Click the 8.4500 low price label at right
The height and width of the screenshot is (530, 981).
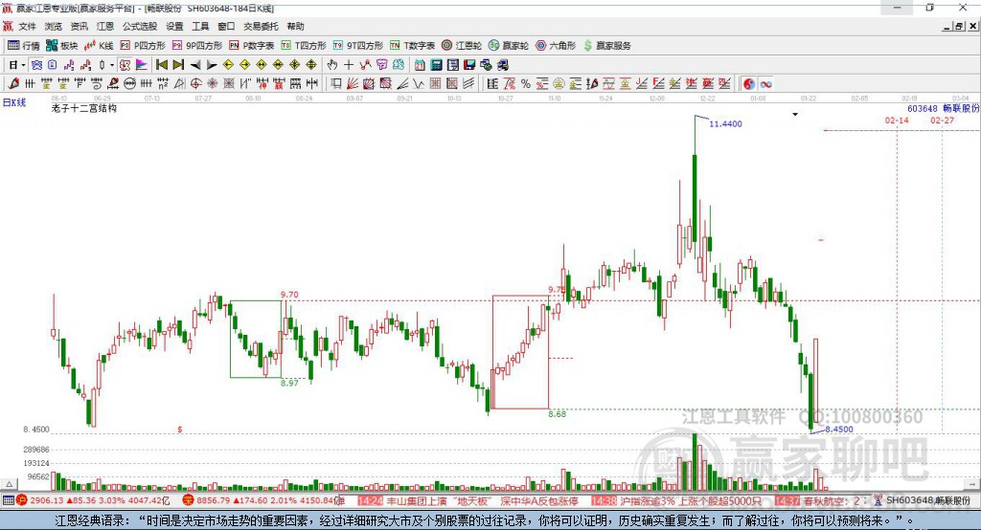pos(839,430)
